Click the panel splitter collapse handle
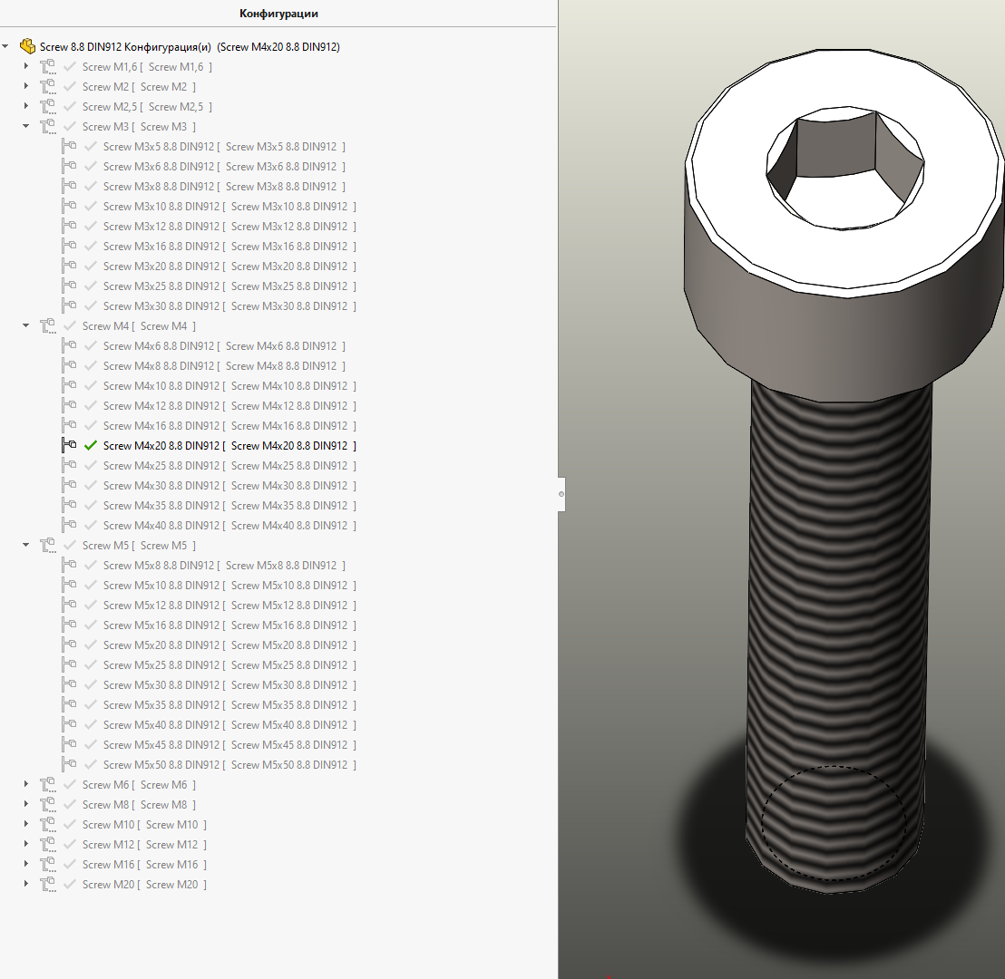 click(x=561, y=494)
